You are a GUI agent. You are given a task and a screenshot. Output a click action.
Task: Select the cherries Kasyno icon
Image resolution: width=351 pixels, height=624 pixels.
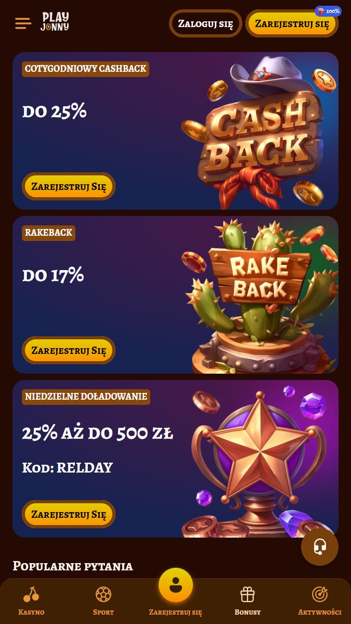pos(31,594)
